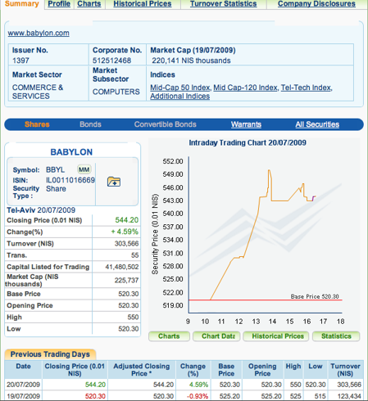Click Chart Data button
Viewport: 368px width, 401px height.
216,336
